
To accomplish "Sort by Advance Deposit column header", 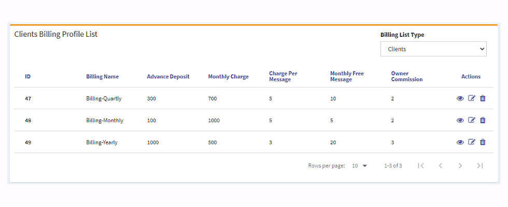I will tap(168, 77).
